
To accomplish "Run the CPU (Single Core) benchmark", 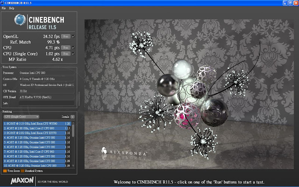I will point(66,53).
